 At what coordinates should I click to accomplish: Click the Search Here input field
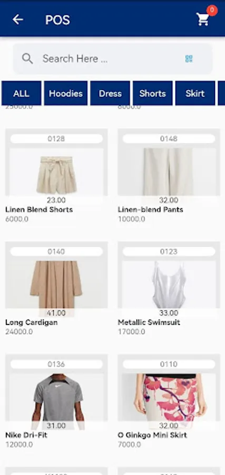113,59
